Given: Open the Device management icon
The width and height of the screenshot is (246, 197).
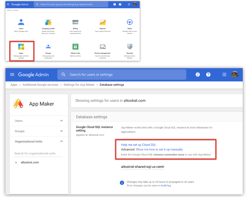Looking at the screenshot, I should (103, 47).
